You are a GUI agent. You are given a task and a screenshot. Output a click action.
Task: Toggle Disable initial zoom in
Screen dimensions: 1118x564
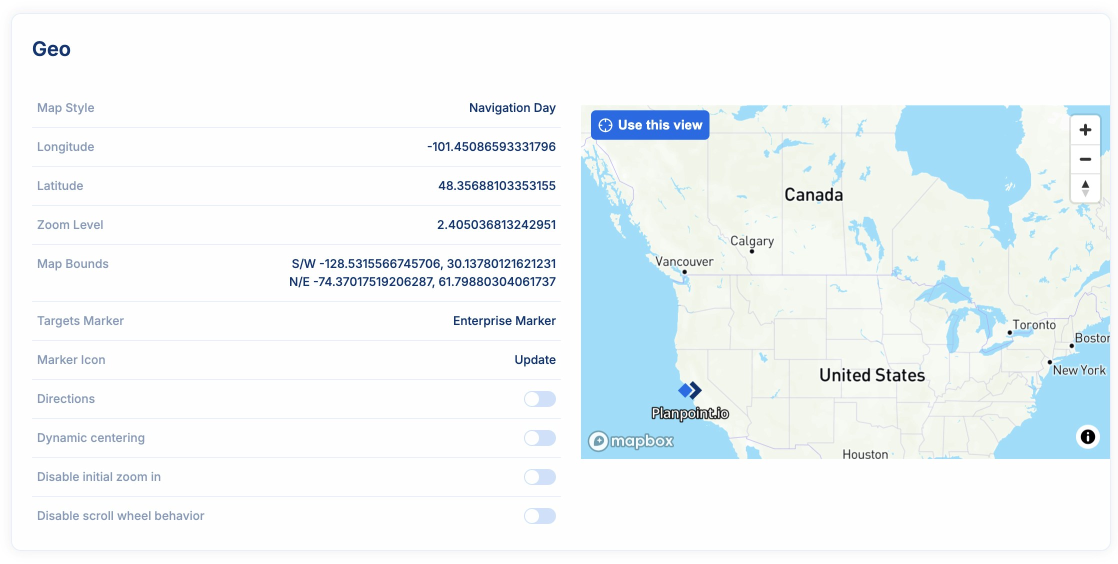click(539, 477)
